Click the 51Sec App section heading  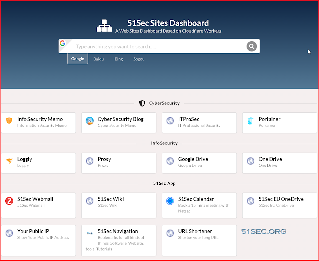(x=164, y=183)
